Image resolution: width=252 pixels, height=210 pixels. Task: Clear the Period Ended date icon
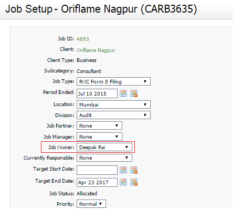(134, 93)
